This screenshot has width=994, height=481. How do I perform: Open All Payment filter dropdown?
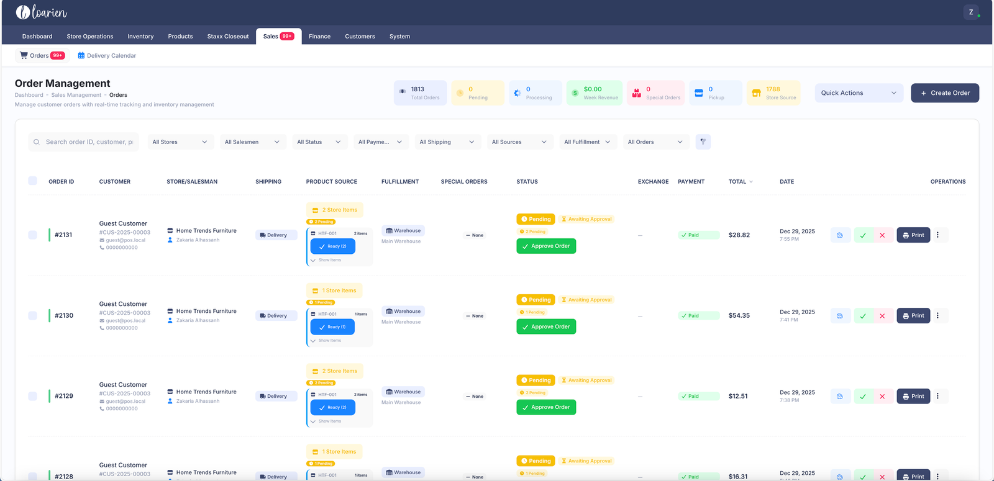[381, 142]
